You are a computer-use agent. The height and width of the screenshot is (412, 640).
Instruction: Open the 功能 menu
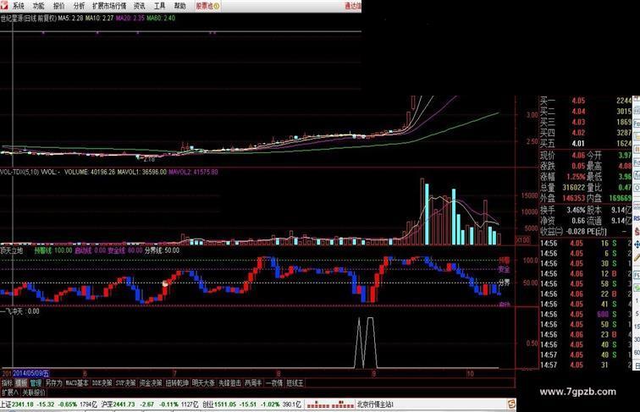click(x=38, y=6)
